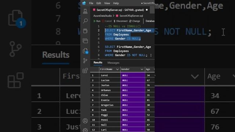The width and height of the screenshot is (235, 132).
Task: Select the Evania cell
Action: coord(110,100)
